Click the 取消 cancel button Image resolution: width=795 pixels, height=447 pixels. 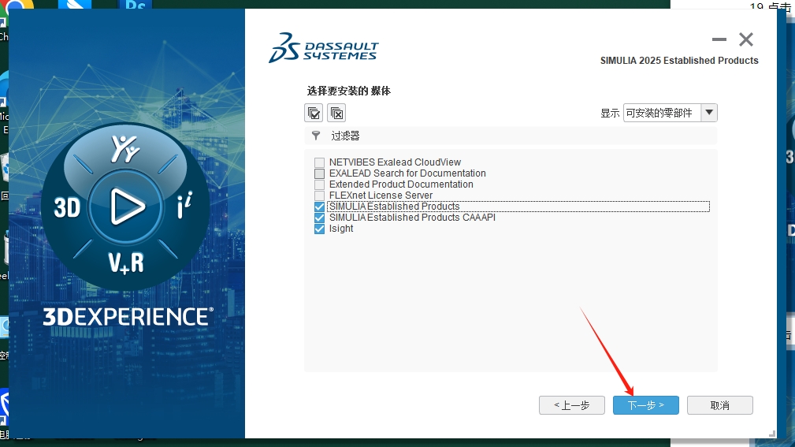click(719, 405)
